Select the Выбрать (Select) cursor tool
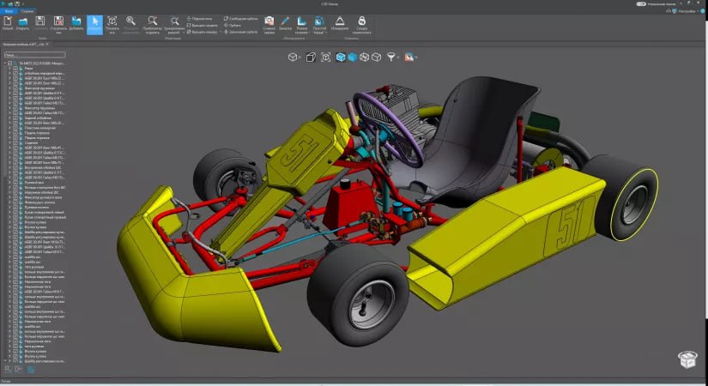This screenshot has height=386, width=708. [x=94, y=22]
